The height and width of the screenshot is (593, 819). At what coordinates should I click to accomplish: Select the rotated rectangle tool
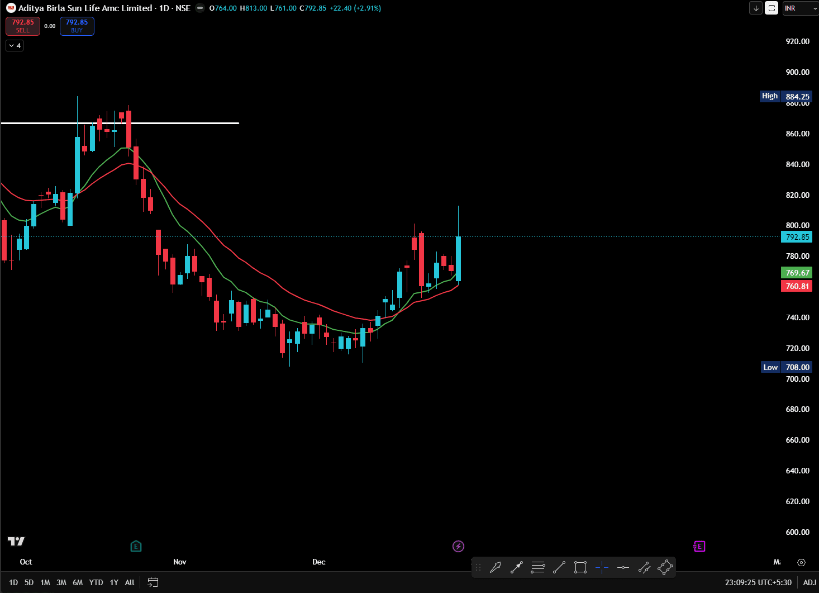point(665,568)
